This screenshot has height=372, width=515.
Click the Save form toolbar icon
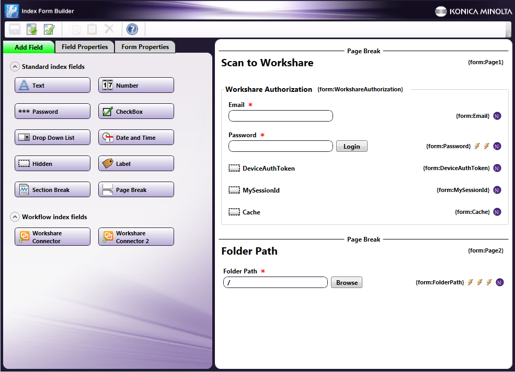click(15, 30)
